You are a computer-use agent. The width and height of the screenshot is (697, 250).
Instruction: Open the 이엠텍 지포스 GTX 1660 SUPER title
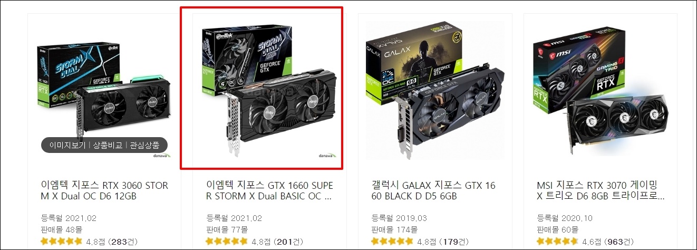[x=269, y=191]
